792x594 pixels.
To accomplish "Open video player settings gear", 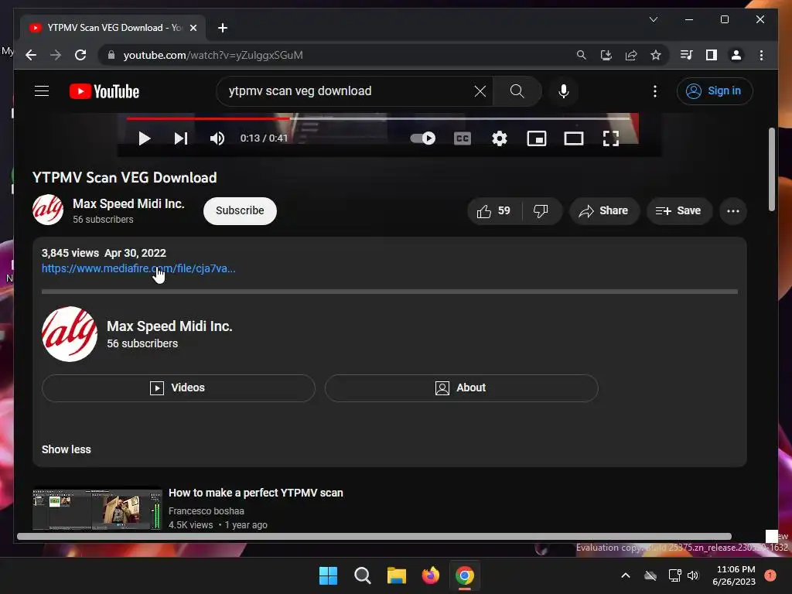I will point(500,138).
